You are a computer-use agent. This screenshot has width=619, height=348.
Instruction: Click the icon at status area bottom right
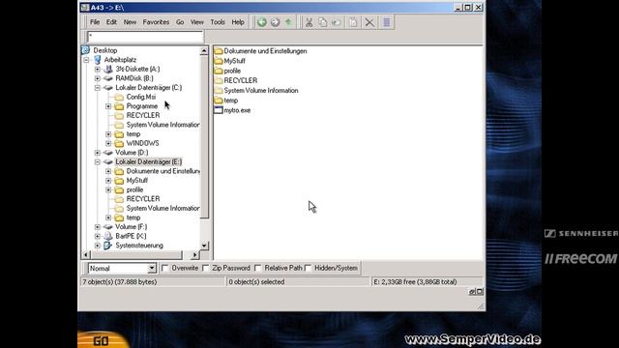[476, 292]
